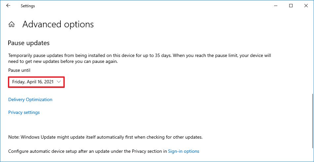Click the empty title bar area

pos(149,6)
